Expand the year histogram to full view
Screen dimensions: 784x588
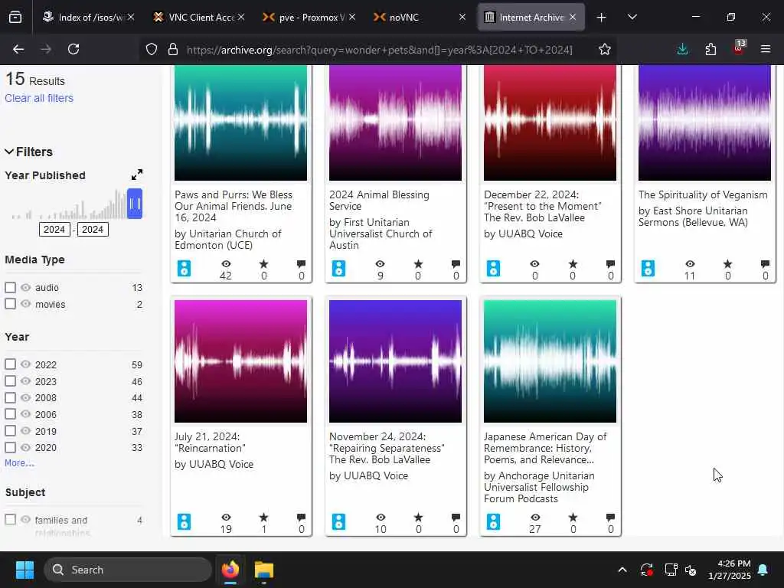tap(136, 175)
